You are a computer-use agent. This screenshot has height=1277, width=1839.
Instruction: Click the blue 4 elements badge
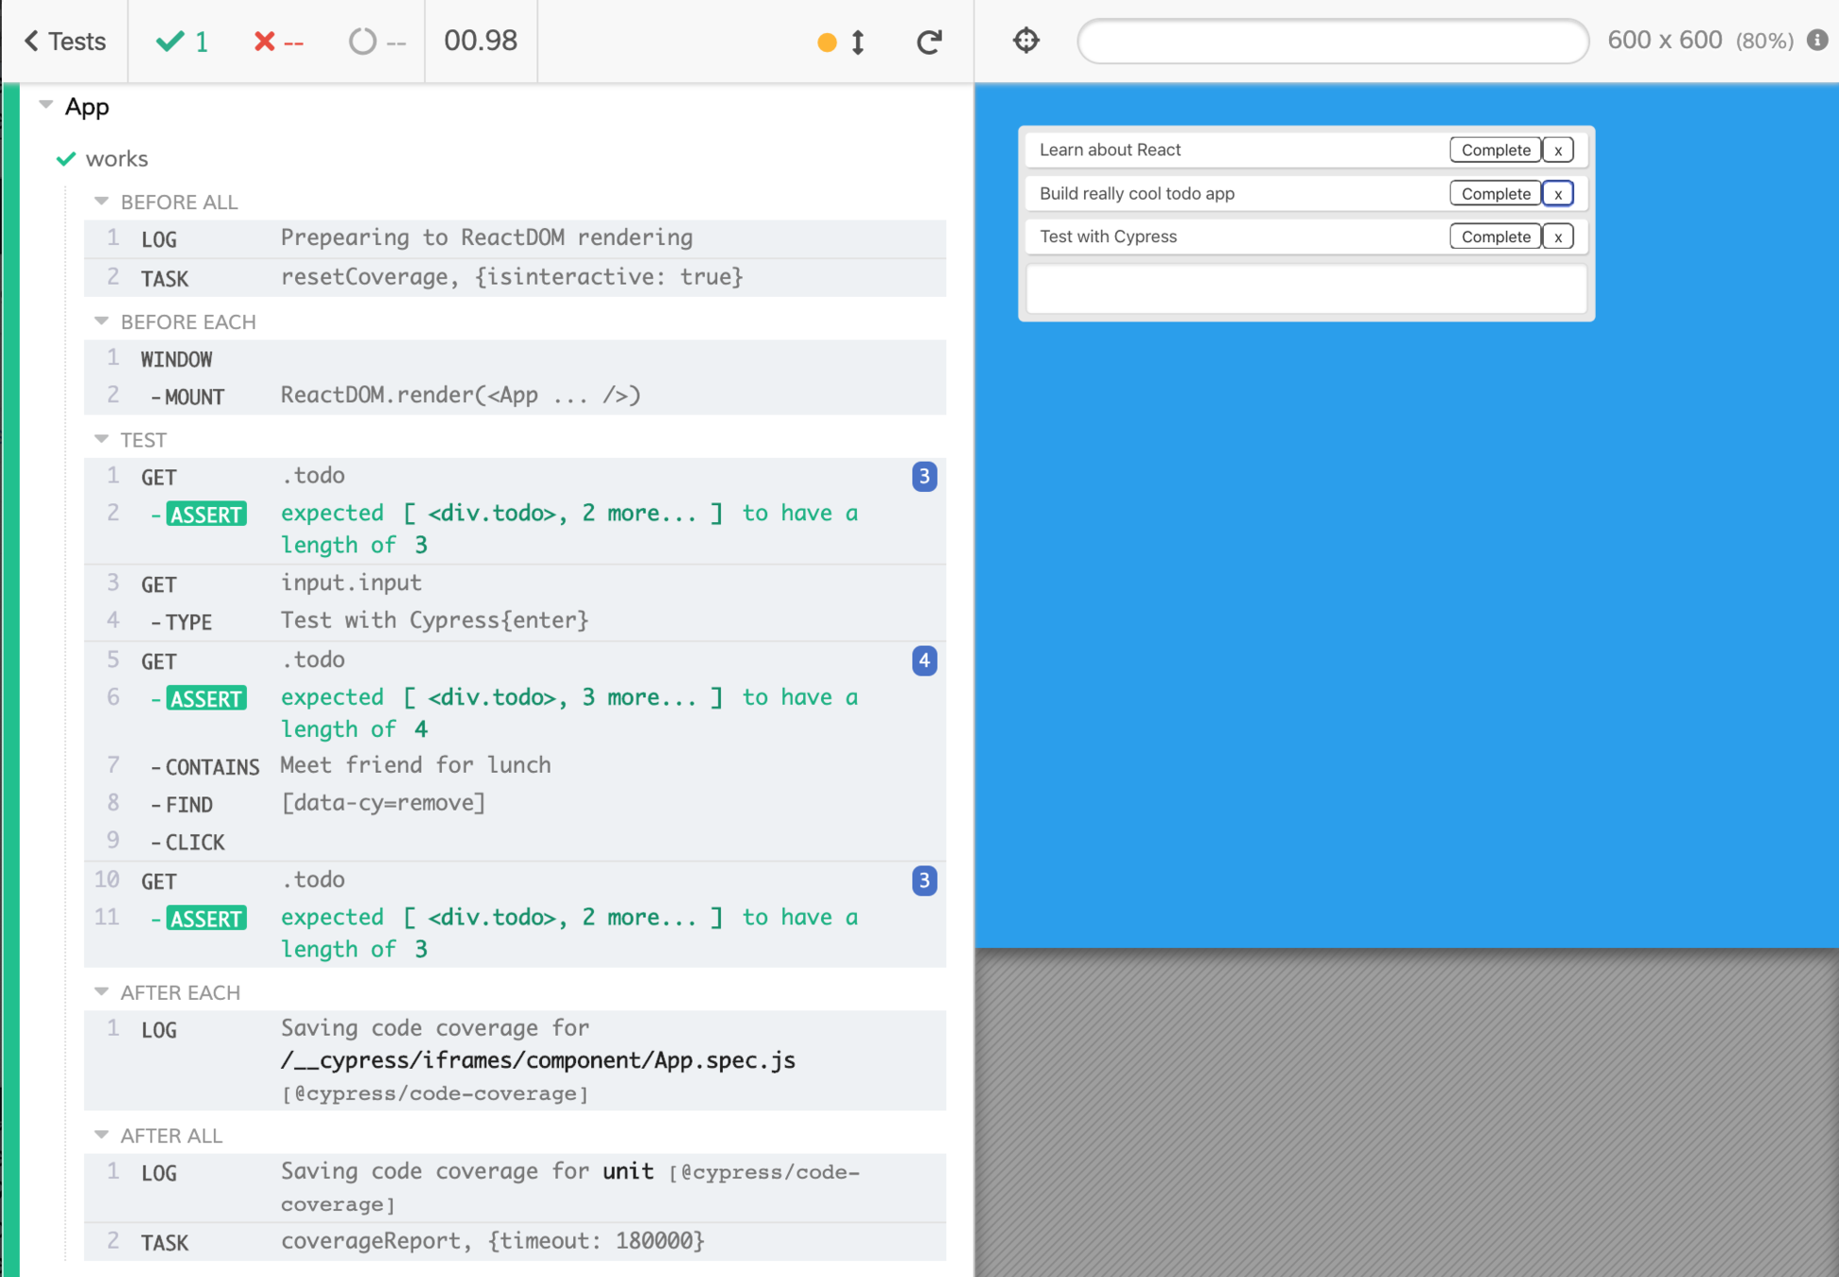point(923,660)
